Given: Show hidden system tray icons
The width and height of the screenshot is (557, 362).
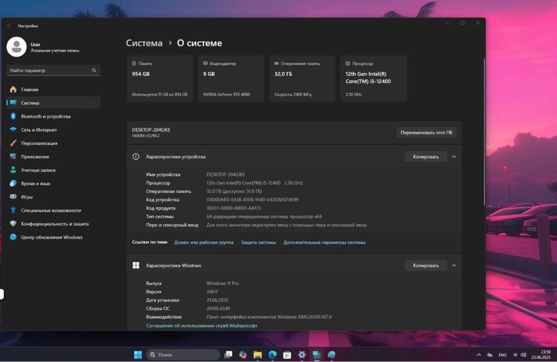Looking at the screenshot, I should [x=479, y=355].
